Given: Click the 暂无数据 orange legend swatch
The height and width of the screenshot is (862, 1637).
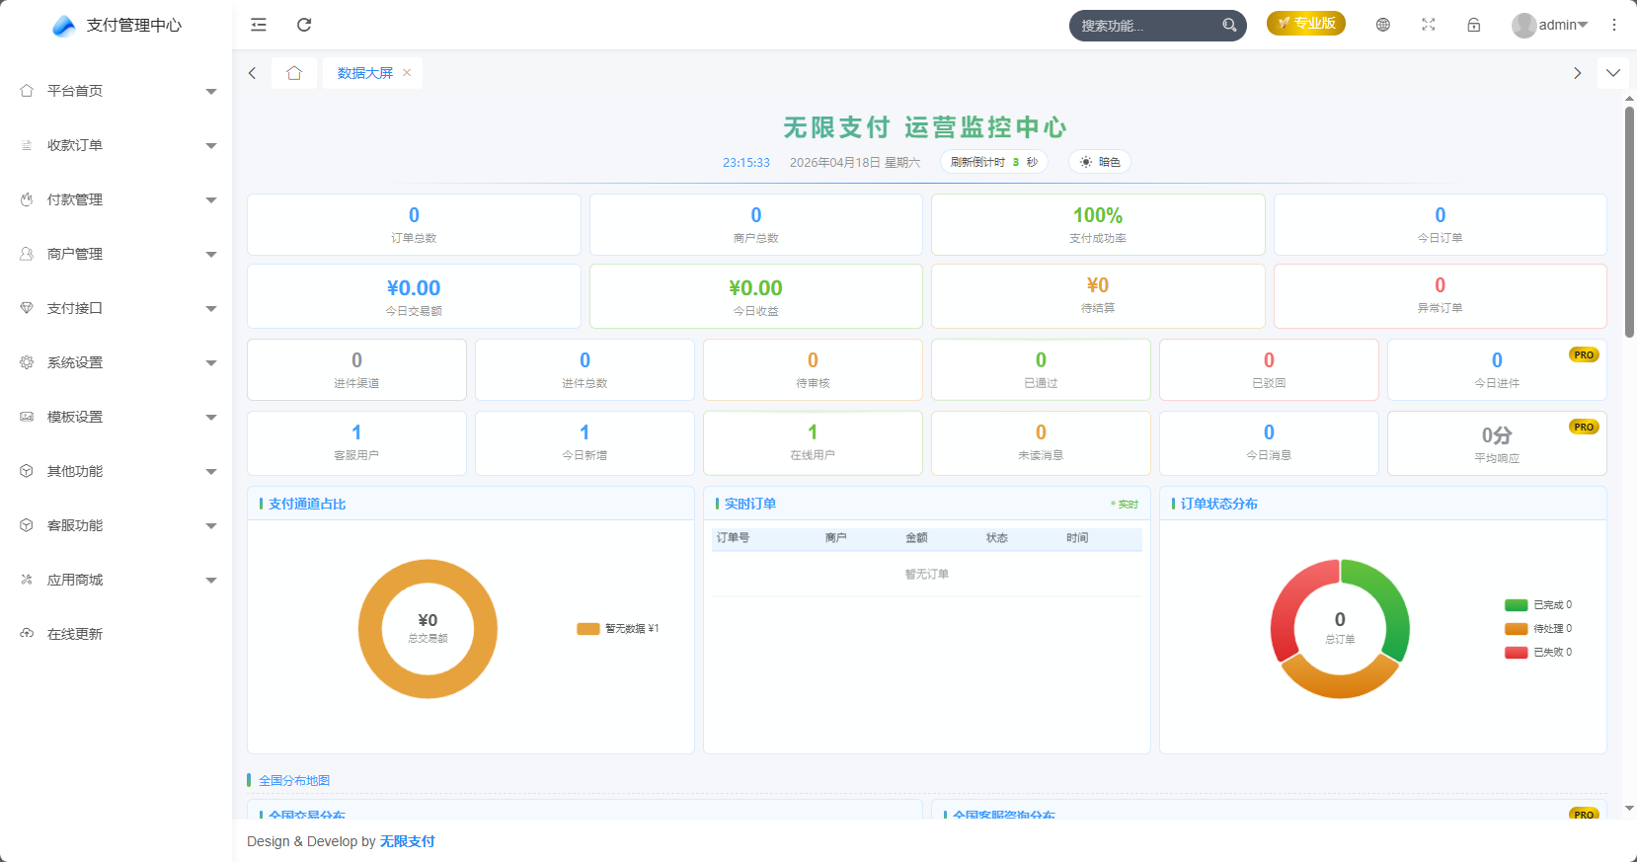Looking at the screenshot, I should coord(588,629).
